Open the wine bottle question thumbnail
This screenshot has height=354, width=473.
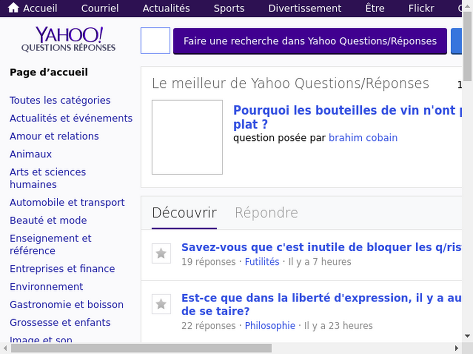[x=188, y=137]
